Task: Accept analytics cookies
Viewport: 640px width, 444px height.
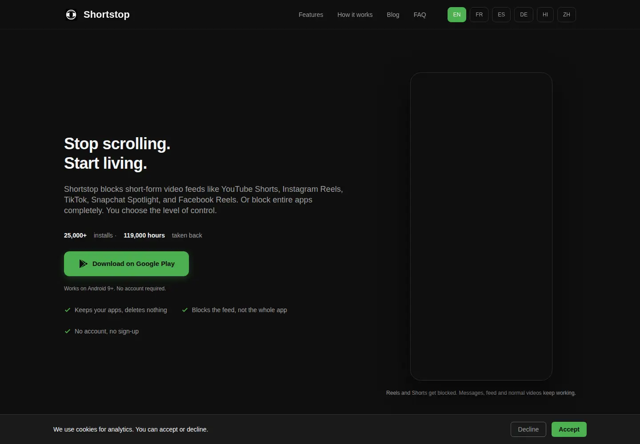Action: tap(569, 429)
